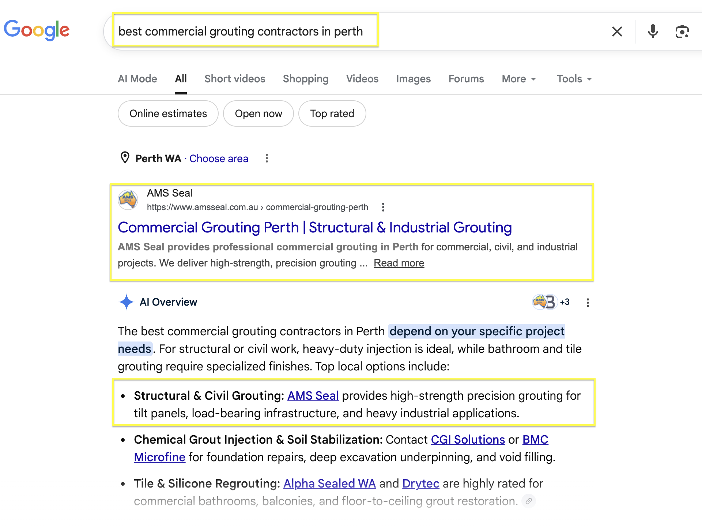Open options menu next to Choose area
Viewport: 702px width, 530px height.
[x=267, y=158]
